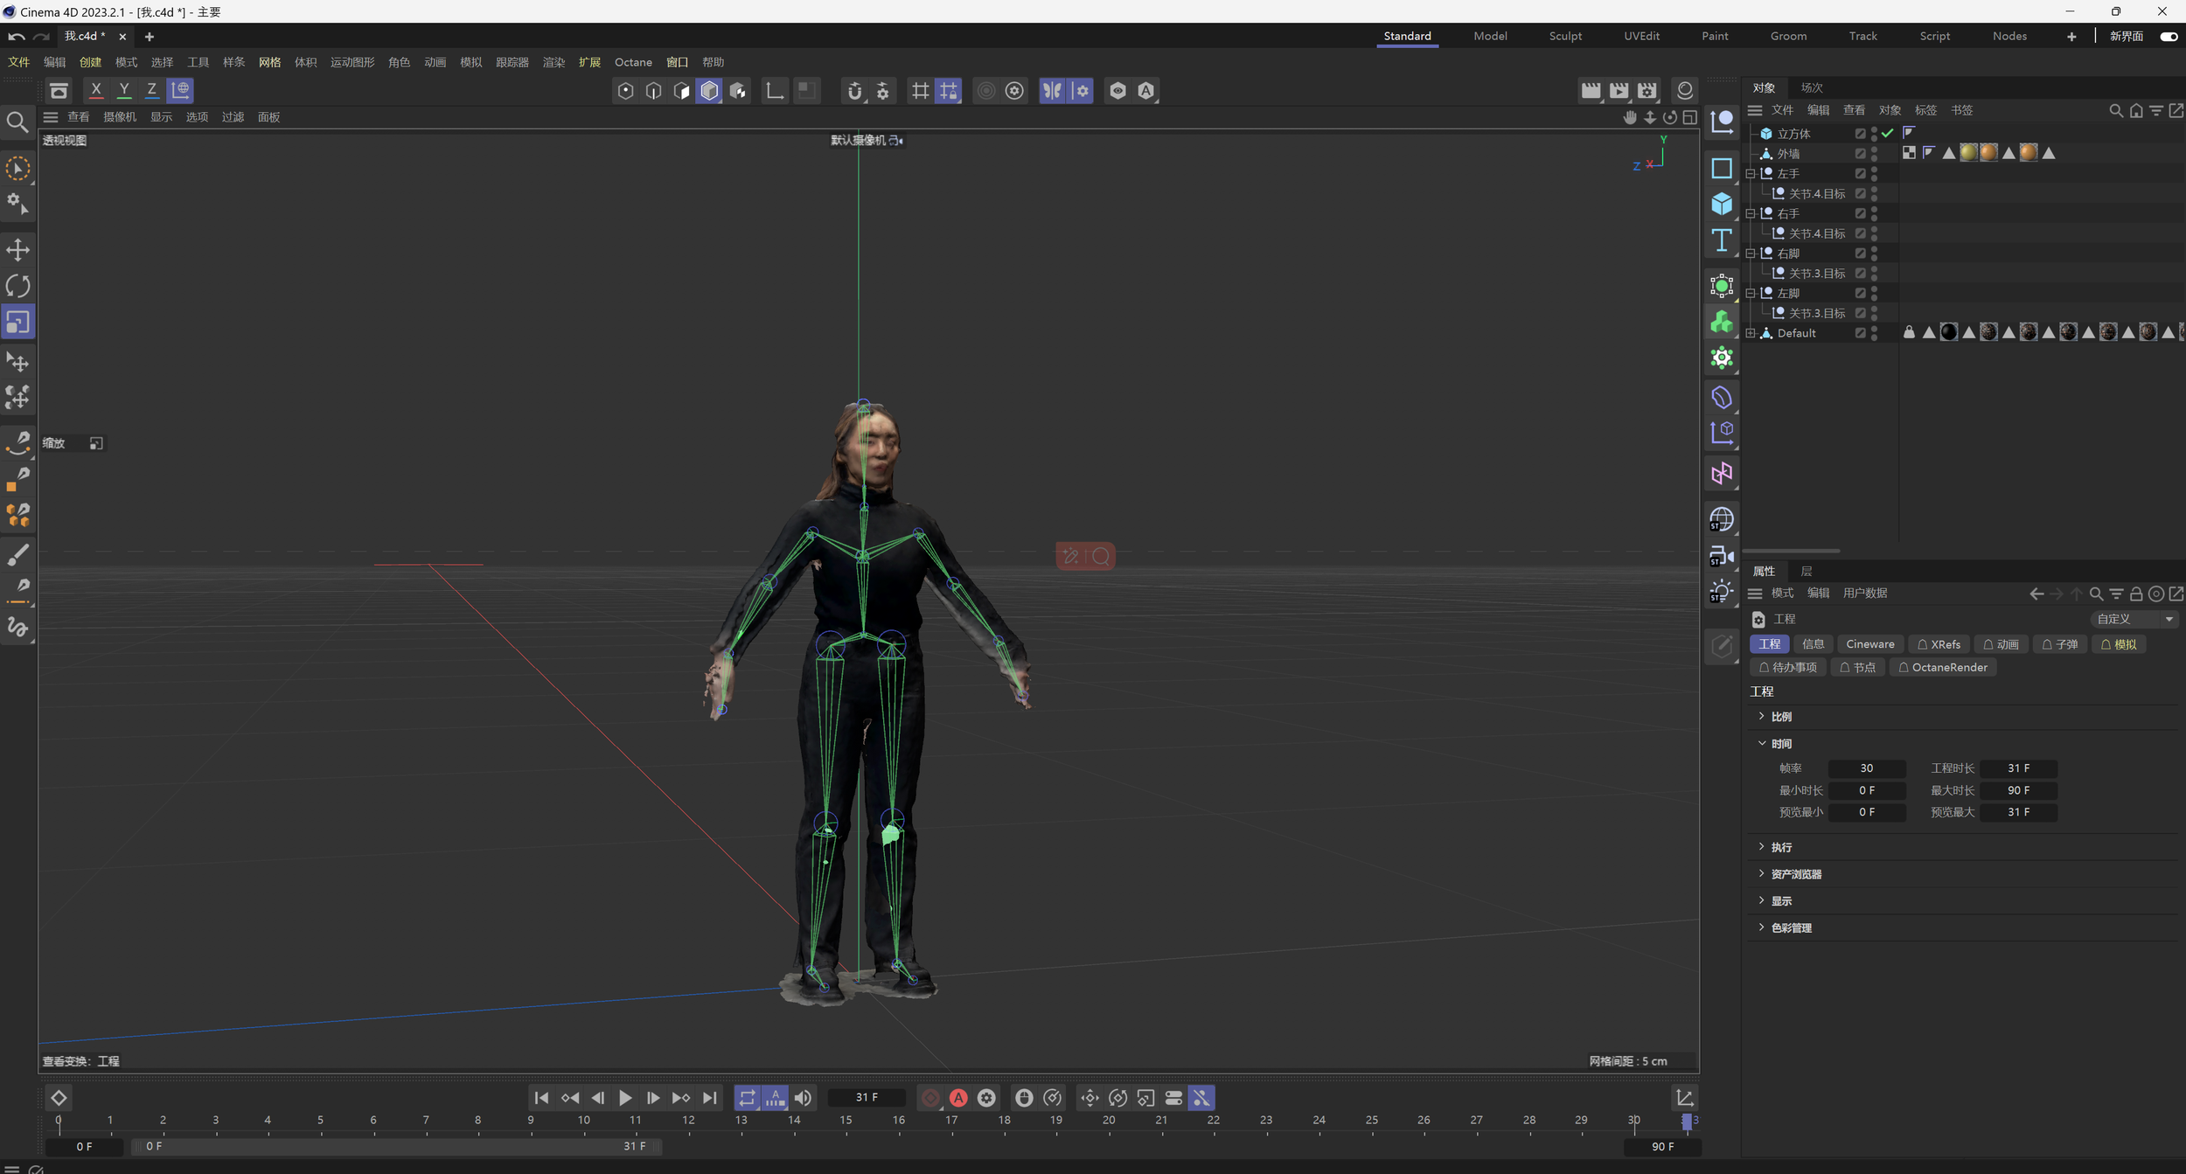Toggle the New Interface switch
2186x1174 pixels.
[2168, 36]
